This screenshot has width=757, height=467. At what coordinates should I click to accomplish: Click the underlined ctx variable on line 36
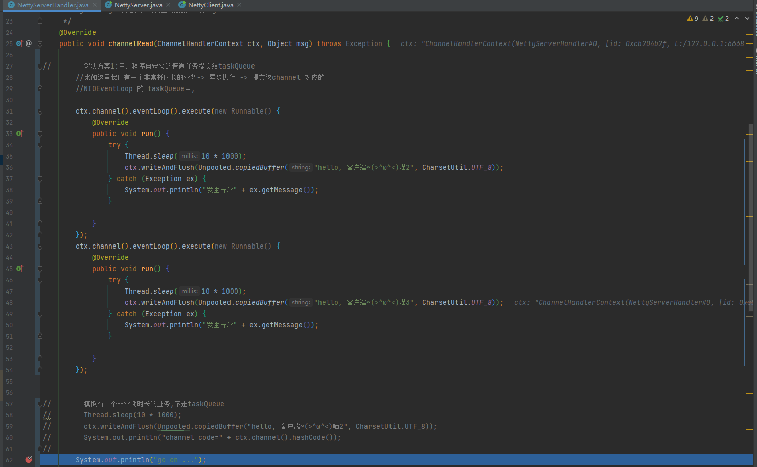131,167
